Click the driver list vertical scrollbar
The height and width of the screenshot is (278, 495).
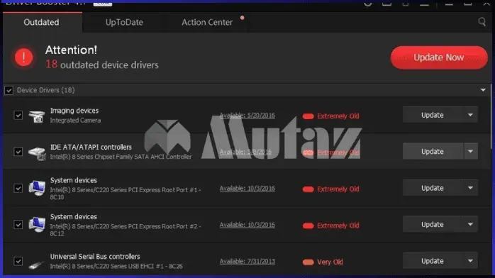[491, 117]
